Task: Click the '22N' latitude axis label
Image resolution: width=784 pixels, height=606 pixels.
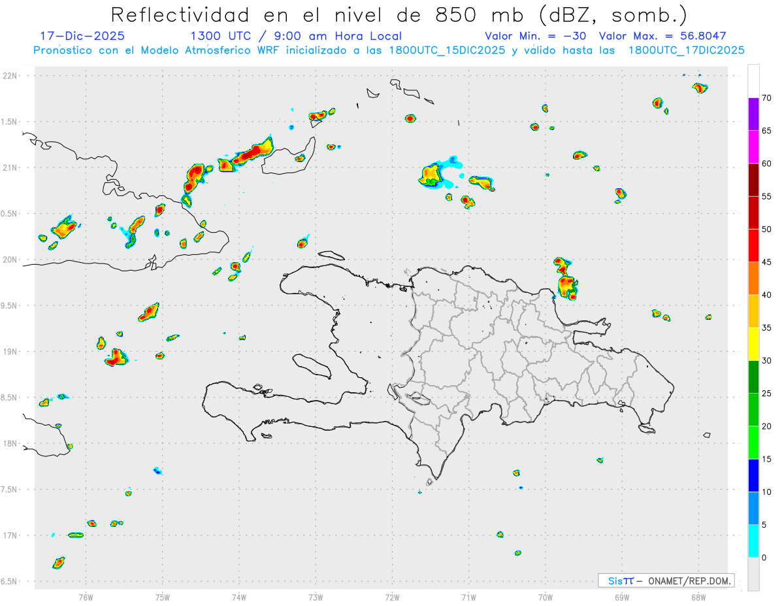Action: 10,75
